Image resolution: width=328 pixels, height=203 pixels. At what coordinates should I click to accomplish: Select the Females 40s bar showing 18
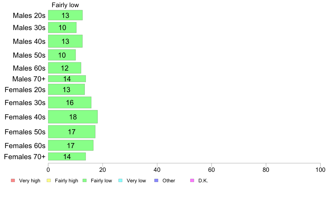click(73, 117)
